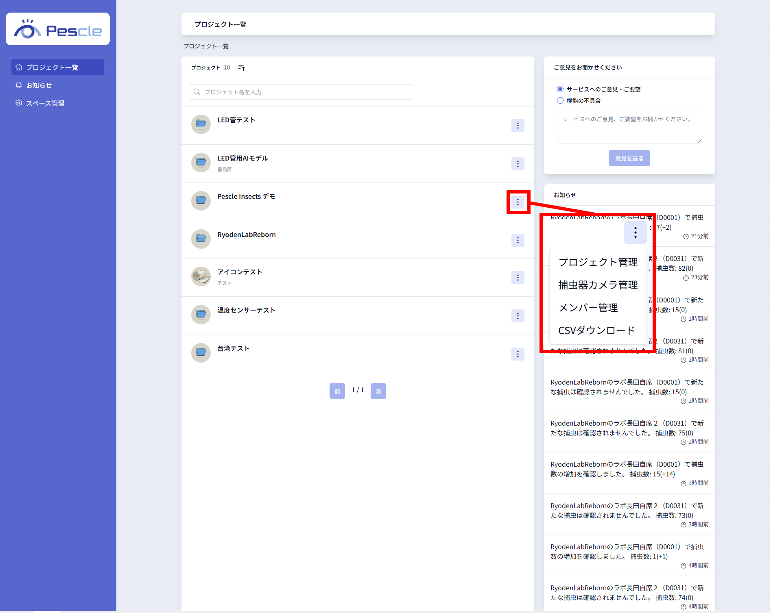Image resolution: width=771 pixels, height=613 pixels.
Task: Choose プロジェクト管理 from the menu
Action: point(598,262)
